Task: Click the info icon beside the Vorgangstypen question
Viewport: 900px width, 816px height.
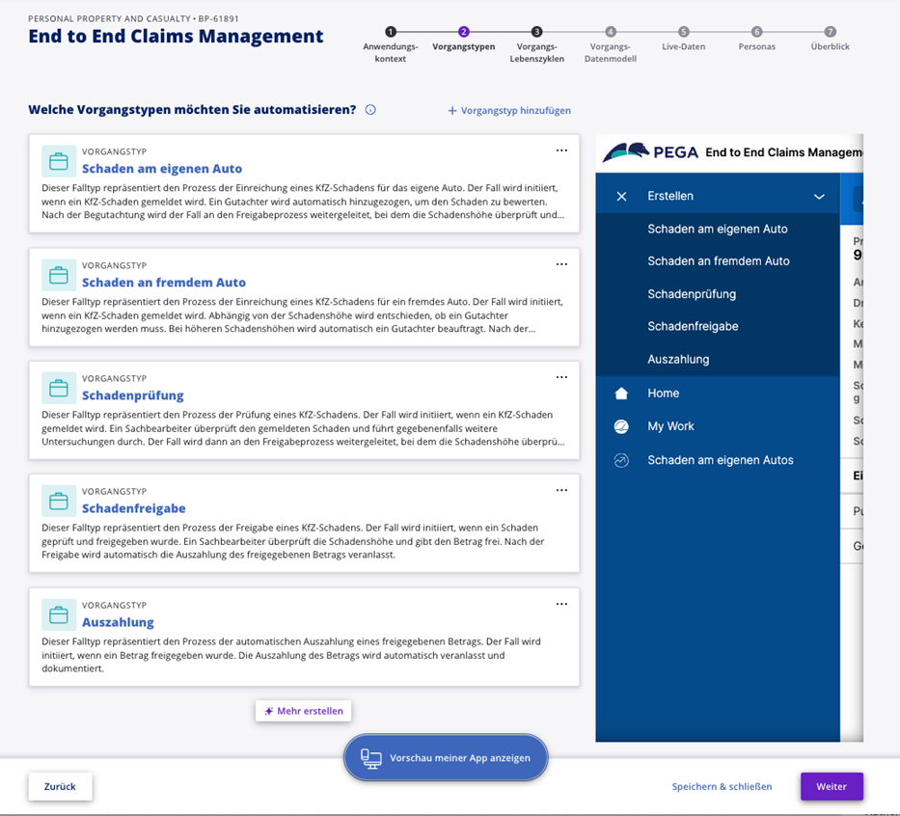Action: click(370, 110)
